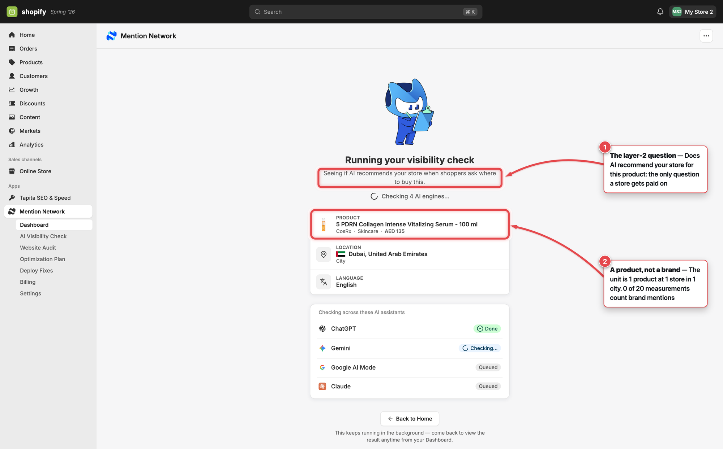723x449 pixels.
Task: Click the 'Running your visibility check' heading
Action: point(410,160)
